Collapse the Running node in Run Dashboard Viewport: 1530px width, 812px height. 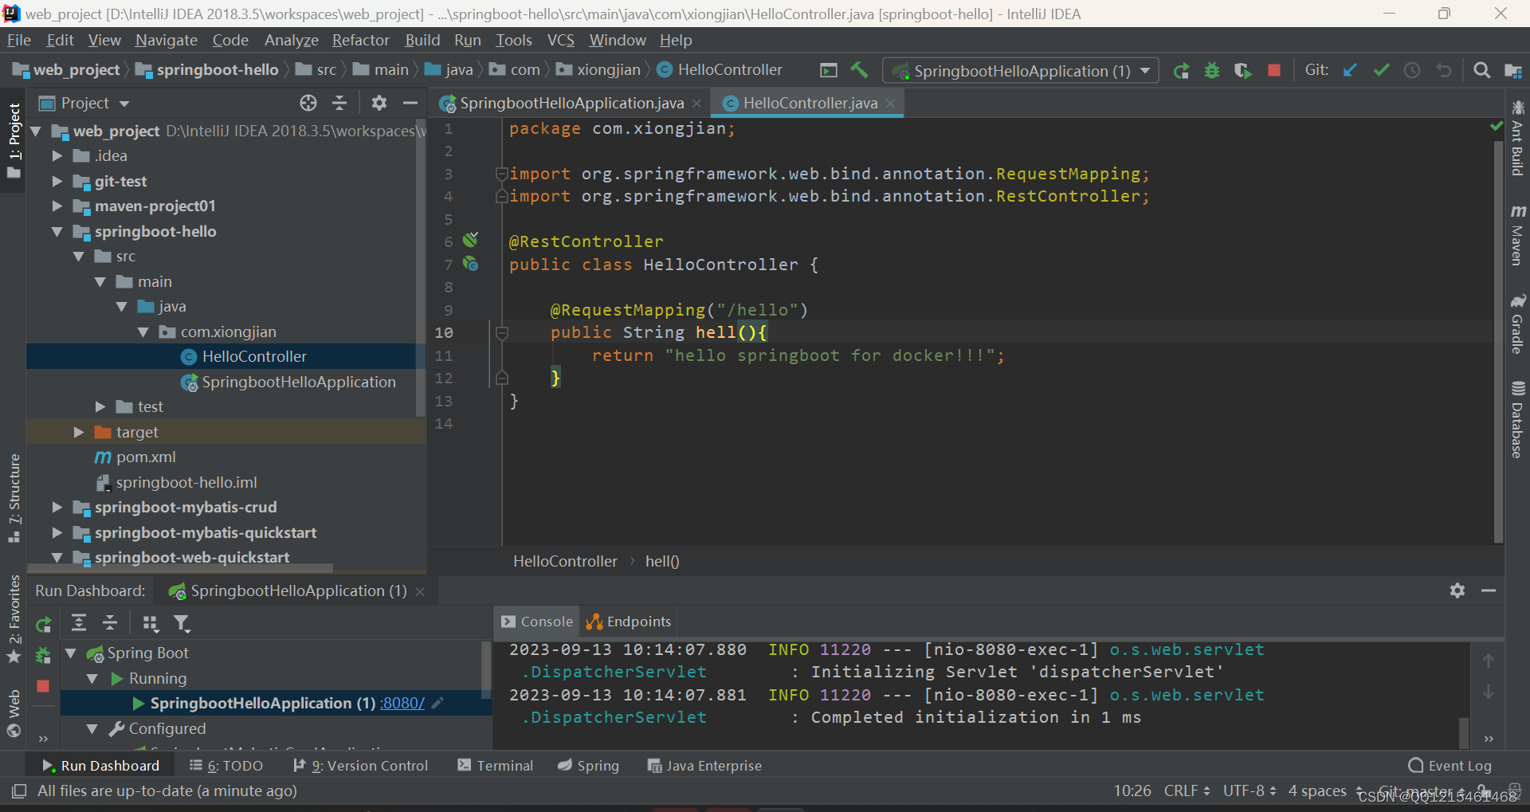(x=92, y=679)
